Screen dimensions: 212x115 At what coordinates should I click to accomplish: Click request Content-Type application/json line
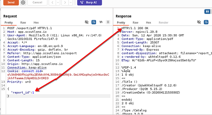click(34, 57)
